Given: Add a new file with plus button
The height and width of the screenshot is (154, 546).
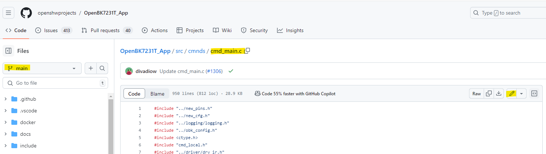Looking at the screenshot, I should [x=91, y=68].
